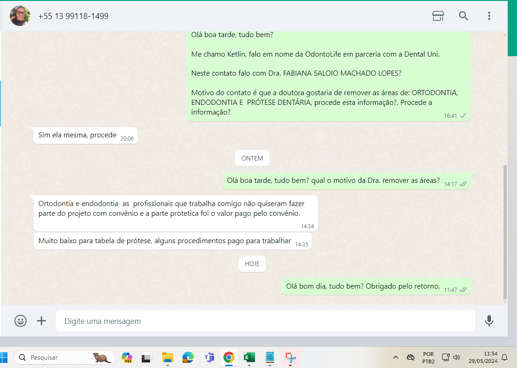Click the contact number +55 13 99118-1499
The image size is (517, 368).
(73, 16)
